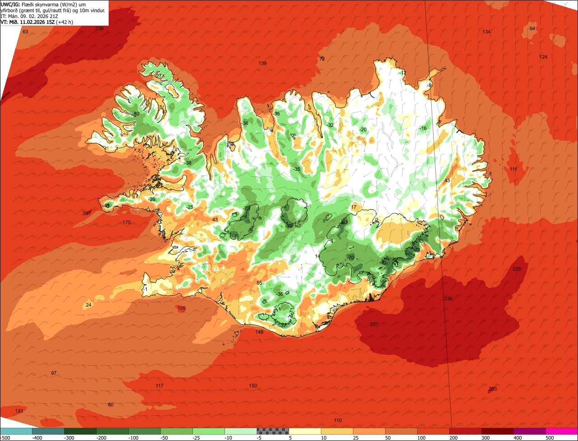Click the map value '239' near the top left
The height and width of the screenshot is (441, 578).
pos(99,28)
